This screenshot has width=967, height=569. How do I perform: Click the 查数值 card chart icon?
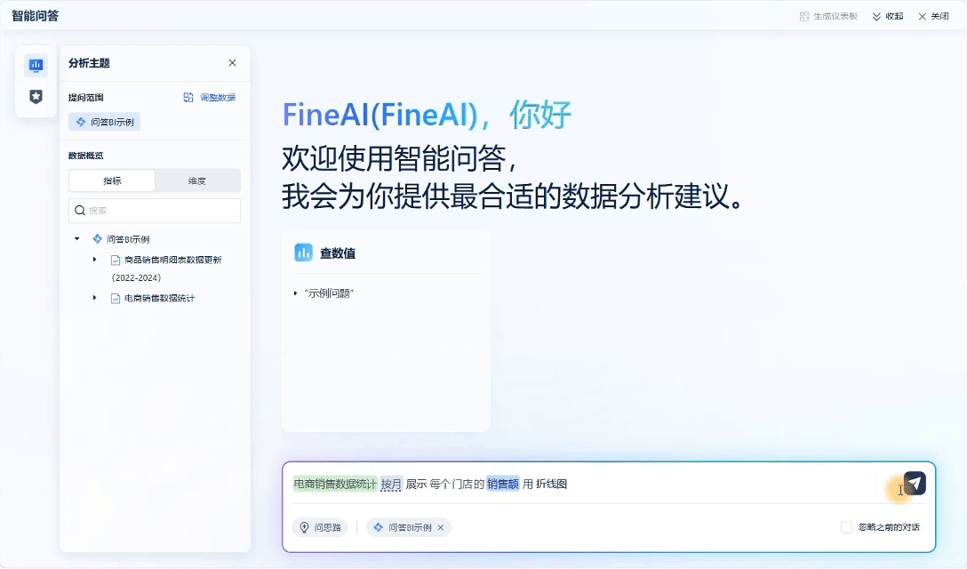tap(303, 252)
